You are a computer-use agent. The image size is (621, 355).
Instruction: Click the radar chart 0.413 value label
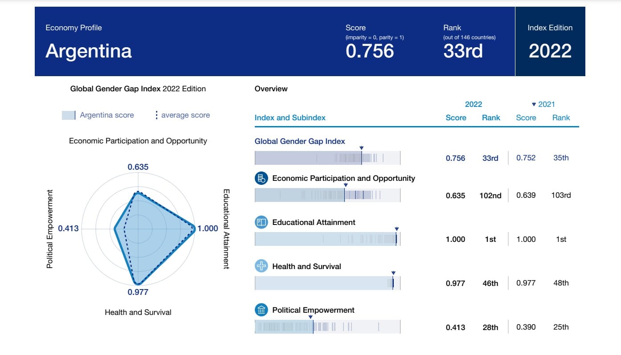click(68, 229)
